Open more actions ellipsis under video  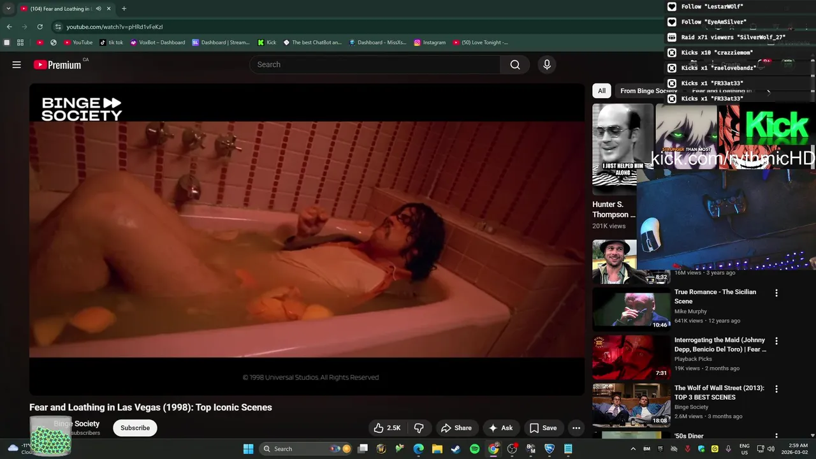pos(576,428)
